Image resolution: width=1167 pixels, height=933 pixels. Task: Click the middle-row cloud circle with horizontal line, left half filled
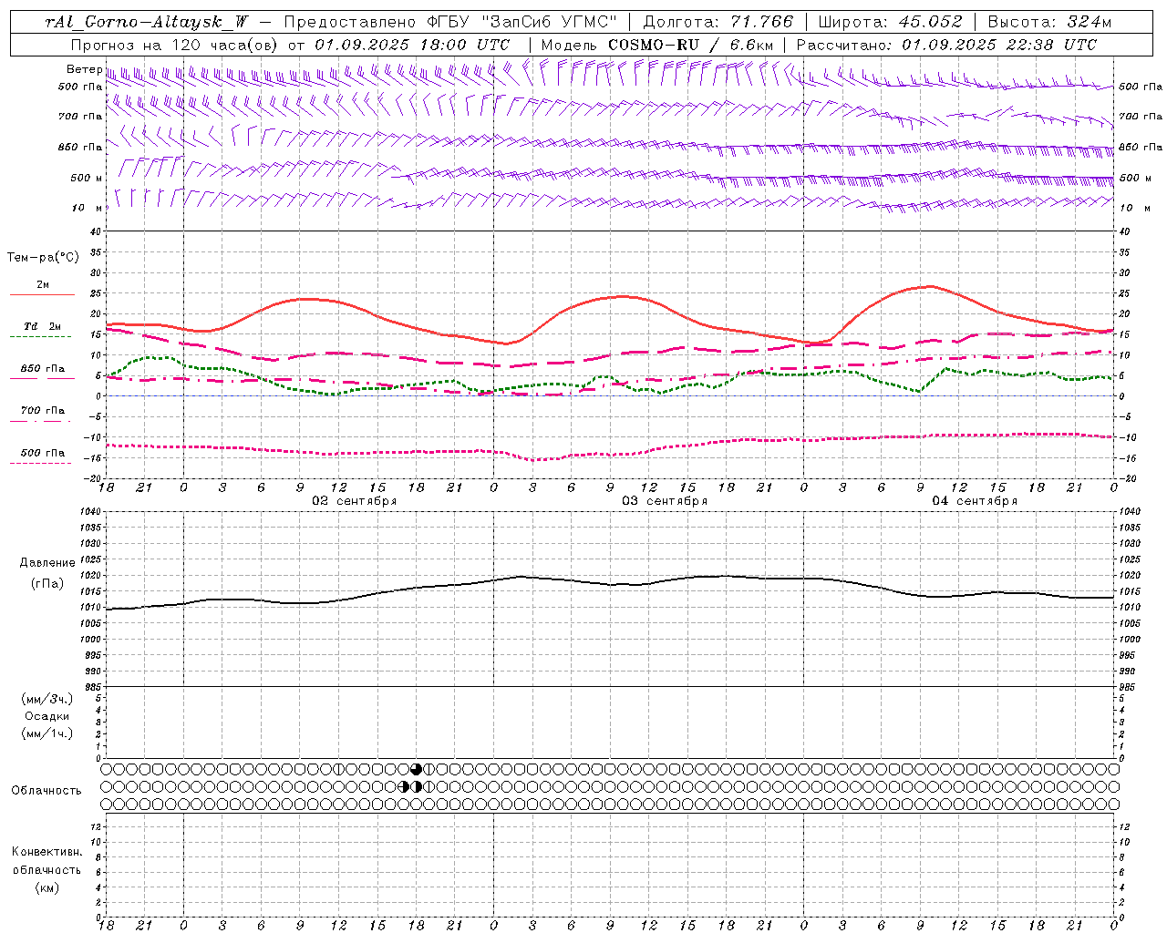click(404, 786)
